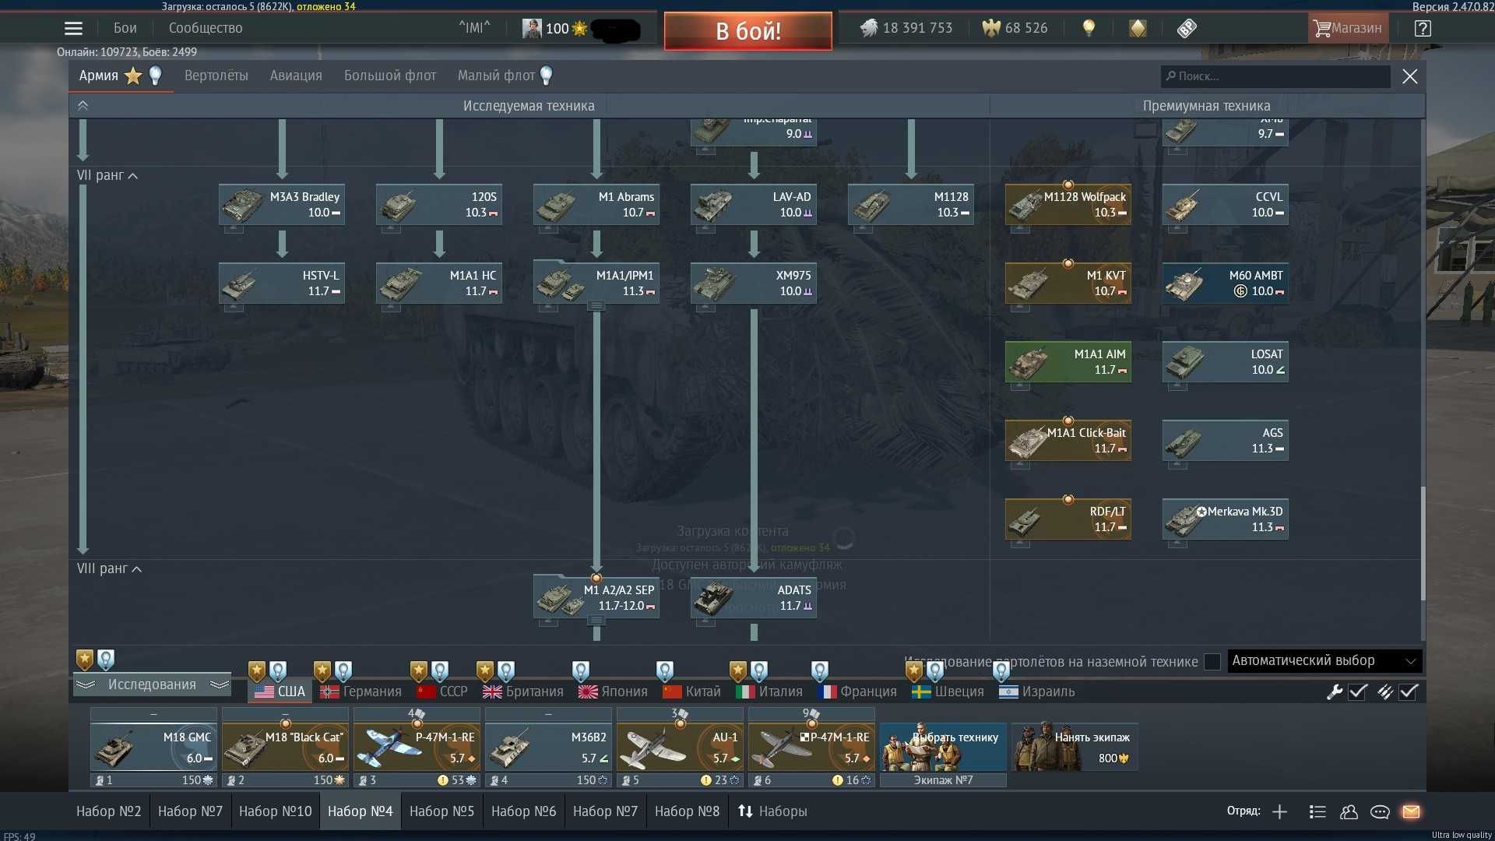Select M18 GMC in crew slot 1
The image size is (1495, 841).
pos(153,748)
